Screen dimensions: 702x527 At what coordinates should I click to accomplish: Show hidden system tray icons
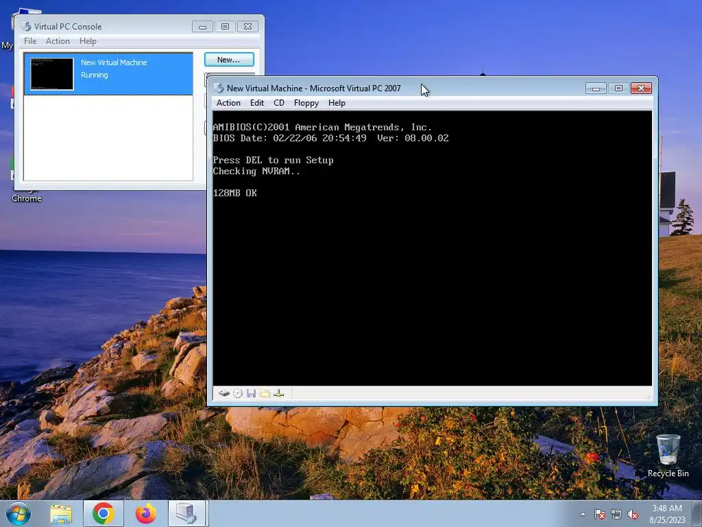583,514
